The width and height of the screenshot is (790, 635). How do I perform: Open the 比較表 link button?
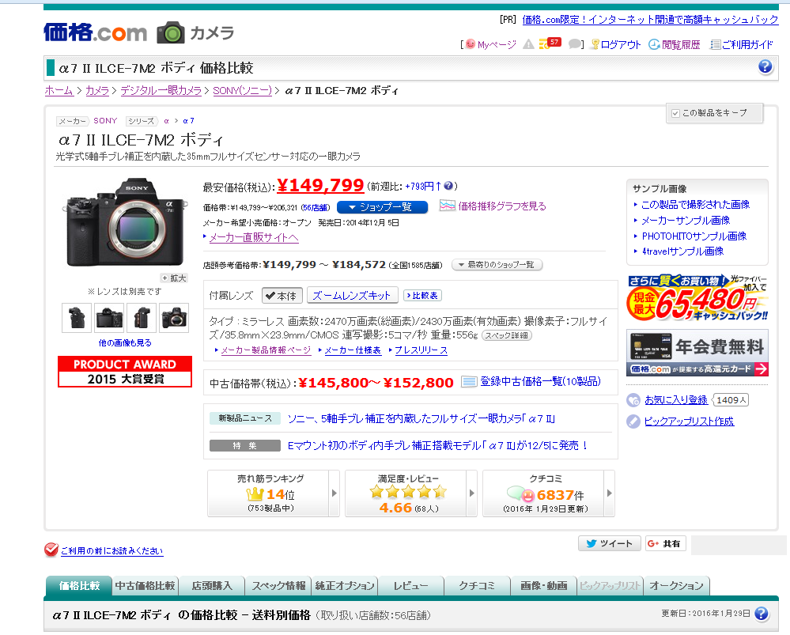click(423, 296)
